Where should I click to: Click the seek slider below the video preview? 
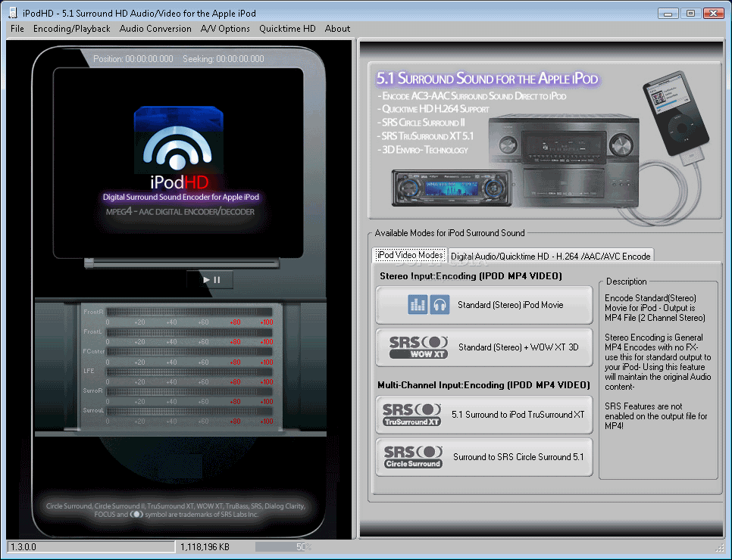click(181, 263)
